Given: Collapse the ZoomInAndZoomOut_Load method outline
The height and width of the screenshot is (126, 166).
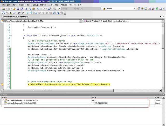Looking at the screenshot, I should point(11,35).
